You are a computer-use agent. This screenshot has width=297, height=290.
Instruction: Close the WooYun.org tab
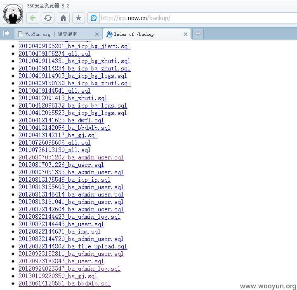pos(97,34)
